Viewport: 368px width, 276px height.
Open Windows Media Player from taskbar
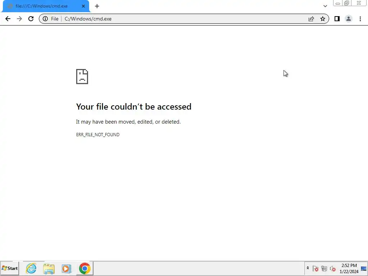click(x=66, y=268)
